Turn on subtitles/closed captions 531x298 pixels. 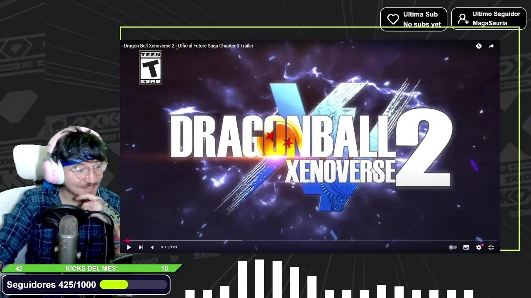[466, 247]
